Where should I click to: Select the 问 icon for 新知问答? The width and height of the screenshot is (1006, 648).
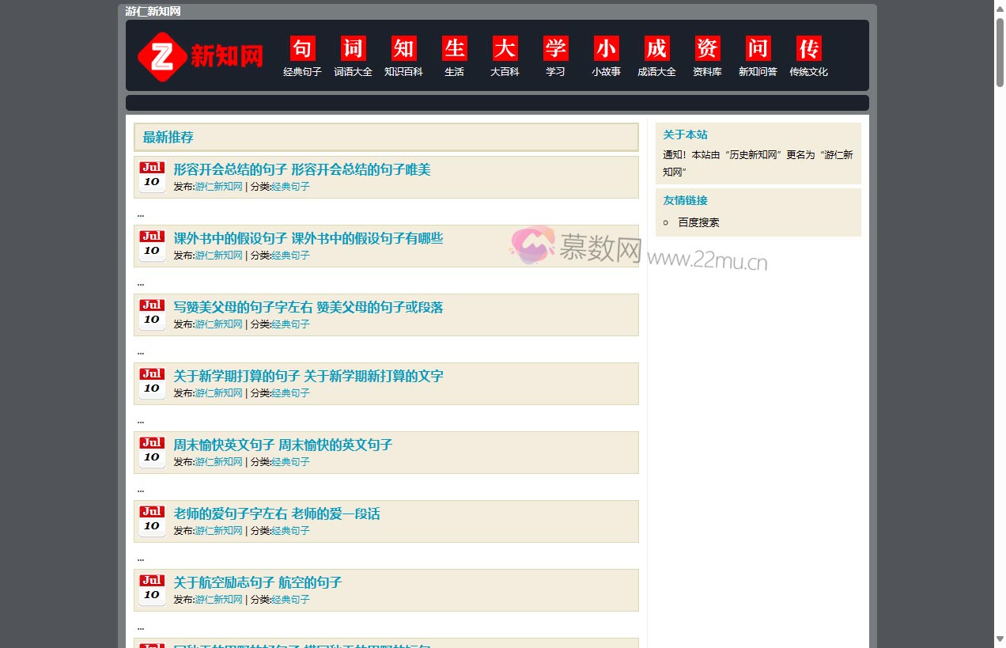[x=758, y=48]
